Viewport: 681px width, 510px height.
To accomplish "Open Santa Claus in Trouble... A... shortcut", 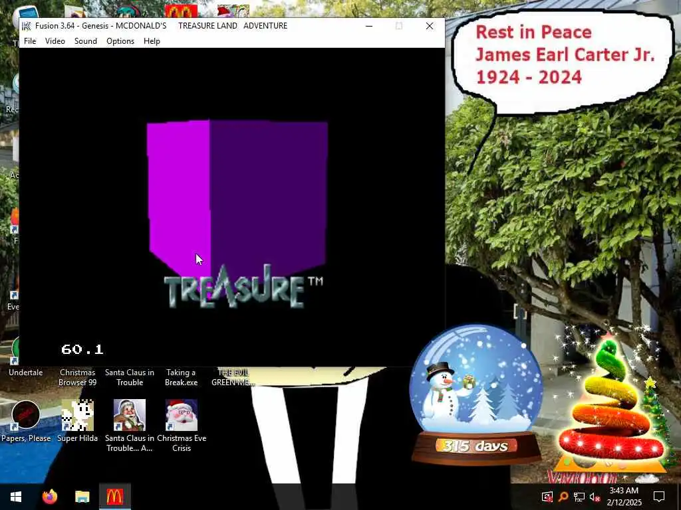I will coord(130,426).
